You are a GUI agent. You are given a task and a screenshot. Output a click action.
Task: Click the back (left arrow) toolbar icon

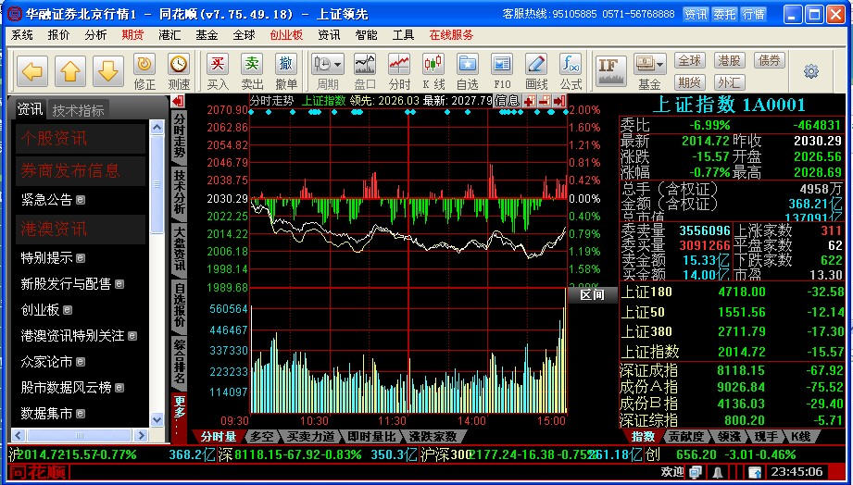pyautogui.click(x=32, y=71)
